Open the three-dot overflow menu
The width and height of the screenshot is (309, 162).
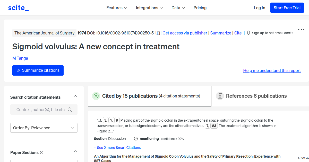pos(301,29)
